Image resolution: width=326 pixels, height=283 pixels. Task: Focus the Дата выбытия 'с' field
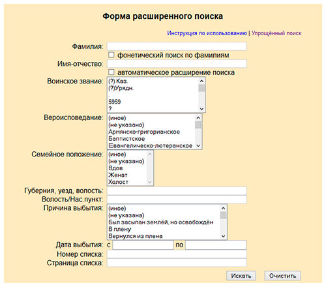tap(143, 245)
